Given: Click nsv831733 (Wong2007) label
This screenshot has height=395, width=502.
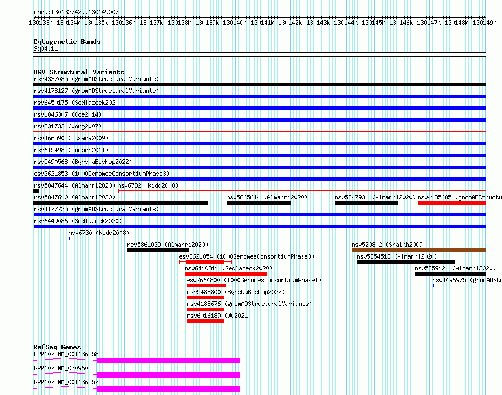Looking at the screenshot, I should (68, 126).
